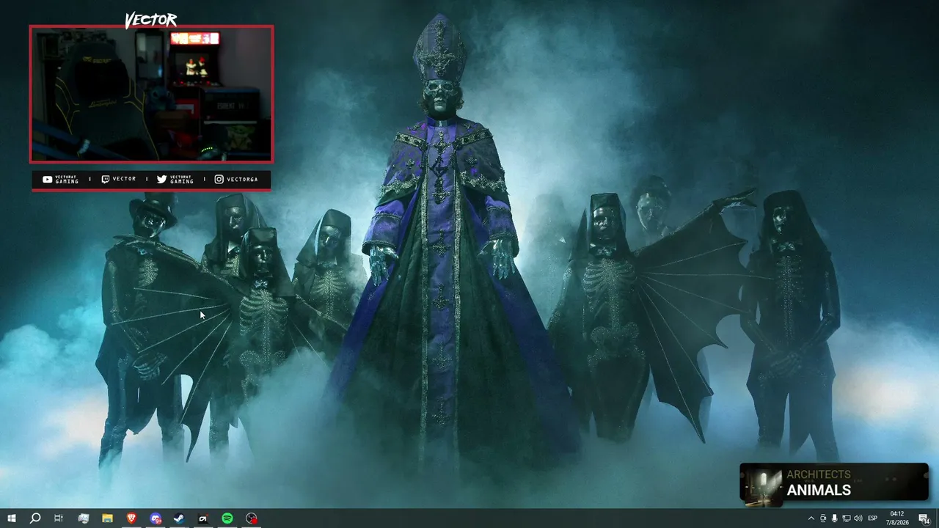Screen dimensions: 939x528
Task: Open the circular app icon with the red dot
Action: tap(252, 518)
